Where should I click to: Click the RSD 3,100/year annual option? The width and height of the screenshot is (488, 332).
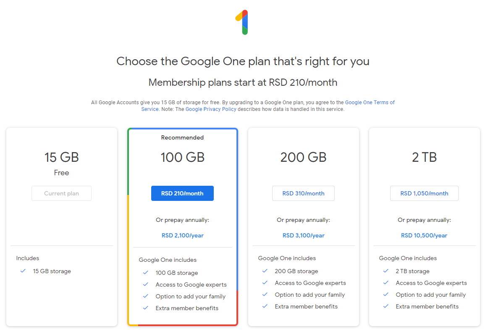click(303, 235)
